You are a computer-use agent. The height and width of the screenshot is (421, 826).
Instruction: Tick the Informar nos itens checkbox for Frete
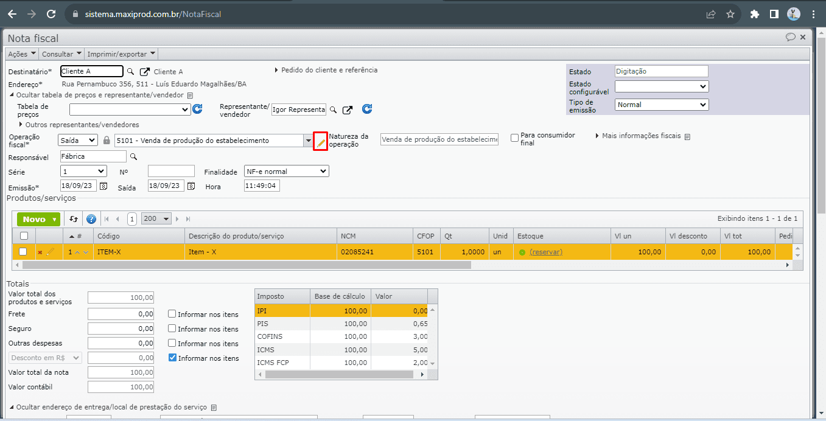[172, 315]
